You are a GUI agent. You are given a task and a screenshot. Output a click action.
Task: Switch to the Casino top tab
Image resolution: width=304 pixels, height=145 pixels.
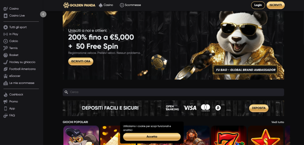(x=106, y=5)
